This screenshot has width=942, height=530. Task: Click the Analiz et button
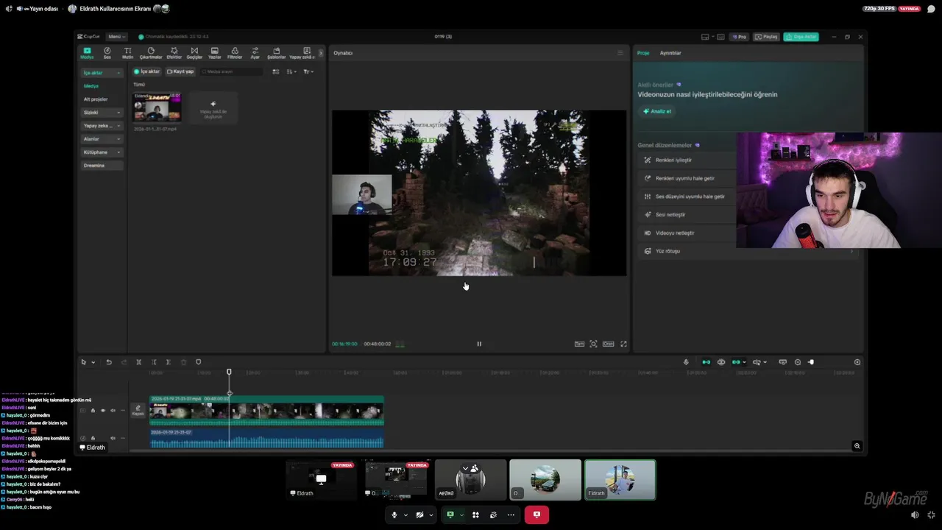click(657, 111)
